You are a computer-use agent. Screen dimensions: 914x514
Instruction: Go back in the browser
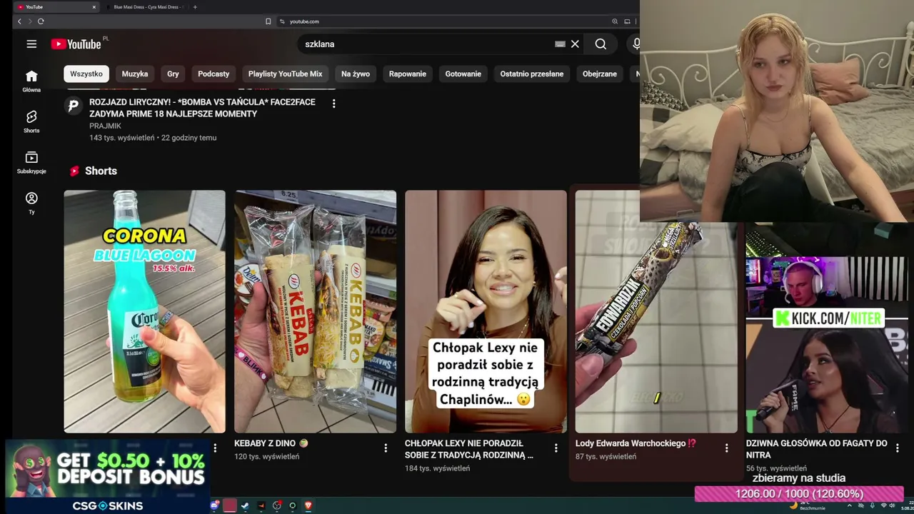[19, 21]
